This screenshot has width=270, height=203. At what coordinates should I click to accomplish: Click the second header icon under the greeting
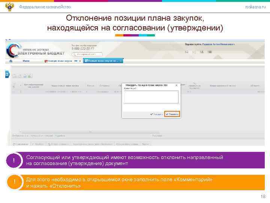[194, 52]
